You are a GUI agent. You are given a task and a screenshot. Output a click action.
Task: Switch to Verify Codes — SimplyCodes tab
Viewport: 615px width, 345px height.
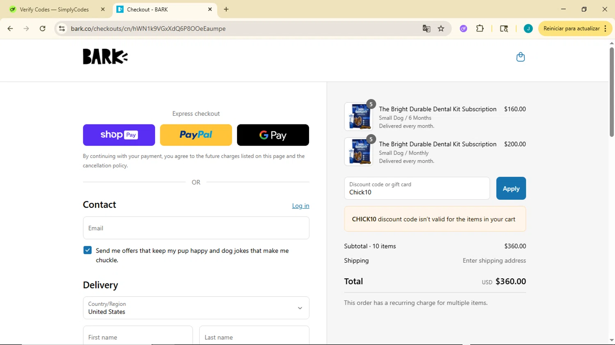click(x=54, y=9)
